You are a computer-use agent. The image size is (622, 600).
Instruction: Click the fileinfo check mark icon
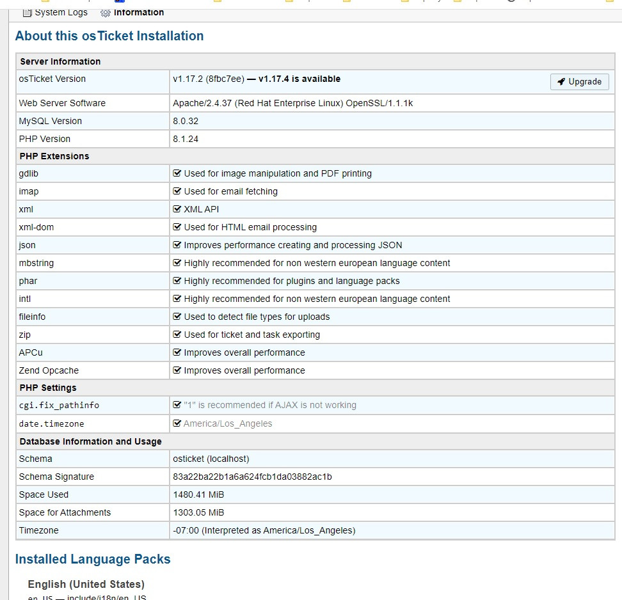(177, 317)
